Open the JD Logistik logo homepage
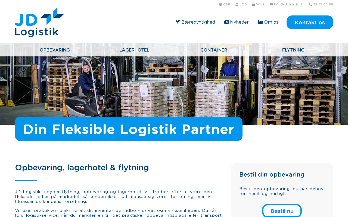Screen dimensions: 348x217 click(x=39, y=22)
